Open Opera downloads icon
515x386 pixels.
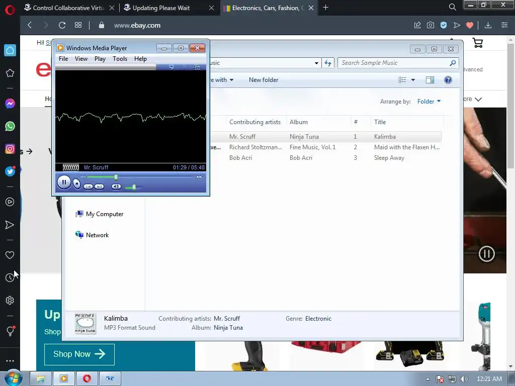click(x=488, y=25)
